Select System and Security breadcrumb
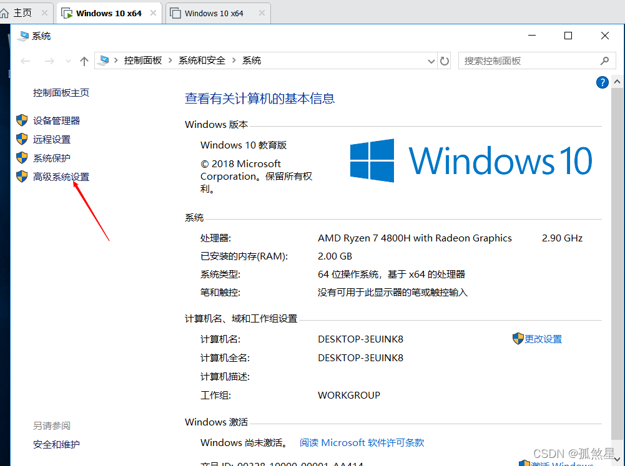625x466 pixels. pos(202,61)
